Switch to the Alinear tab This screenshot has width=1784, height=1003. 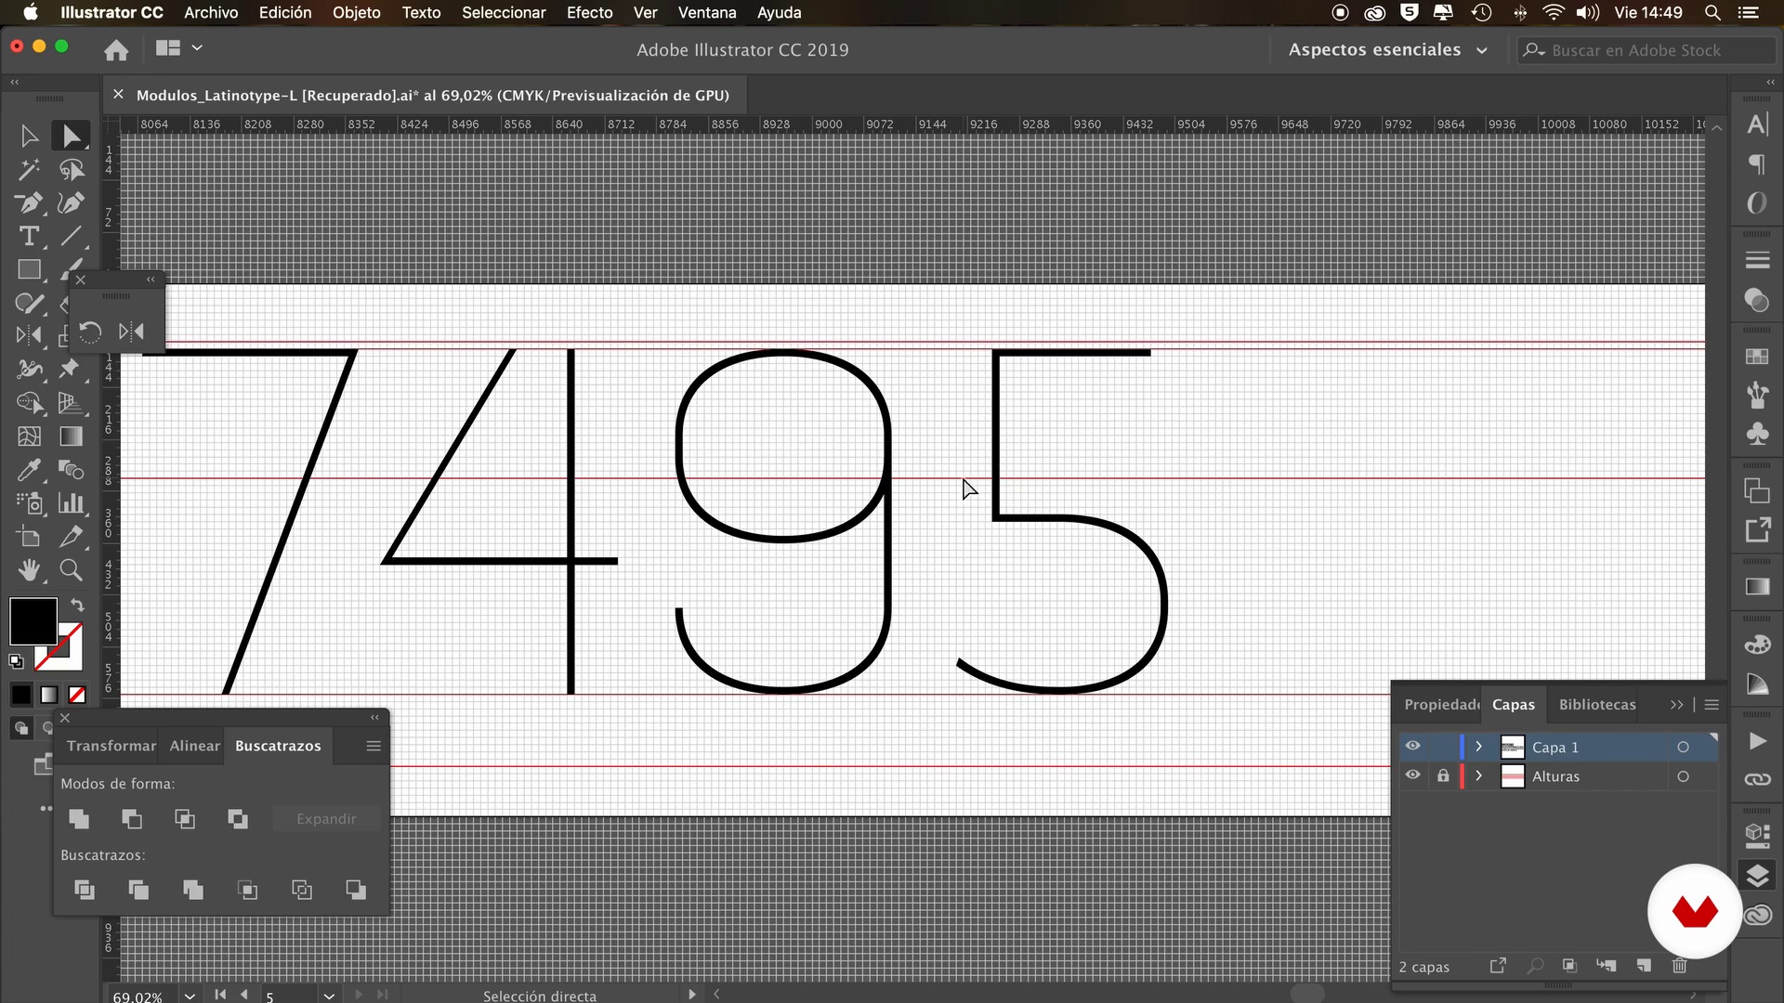(195, 746)
